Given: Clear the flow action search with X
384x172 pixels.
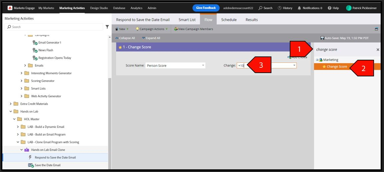Looking at the screenshot, I should click(x=378, y=49).
